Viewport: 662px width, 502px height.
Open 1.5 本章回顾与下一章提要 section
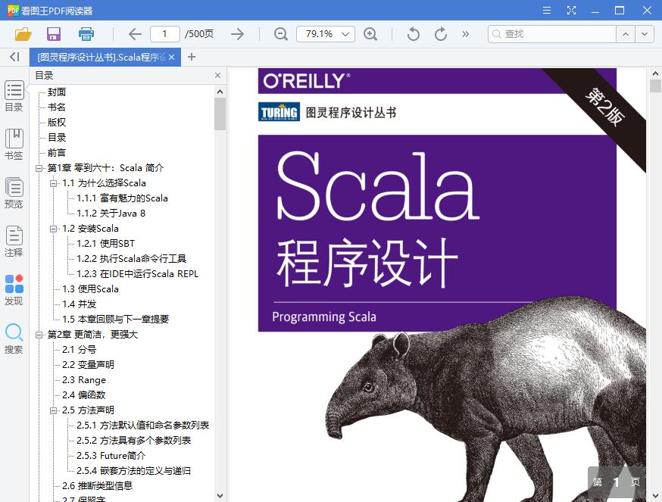tap(115, 320)
